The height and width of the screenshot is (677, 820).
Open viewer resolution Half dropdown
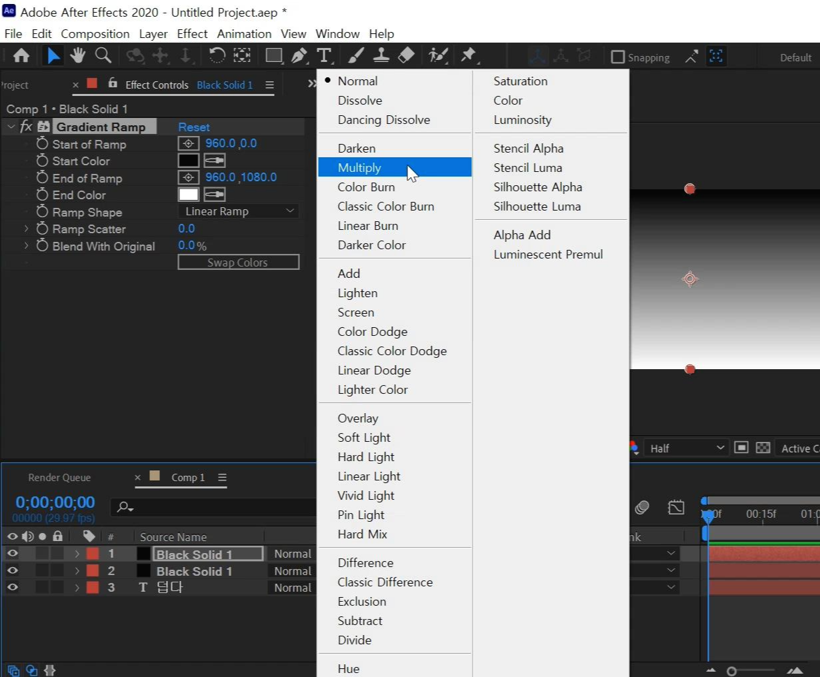[x=686, y=448]
